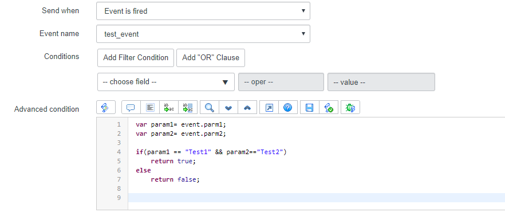Click line number 3 in gutter
Viewport: 505px width, 216px height.
coord(119,143)
